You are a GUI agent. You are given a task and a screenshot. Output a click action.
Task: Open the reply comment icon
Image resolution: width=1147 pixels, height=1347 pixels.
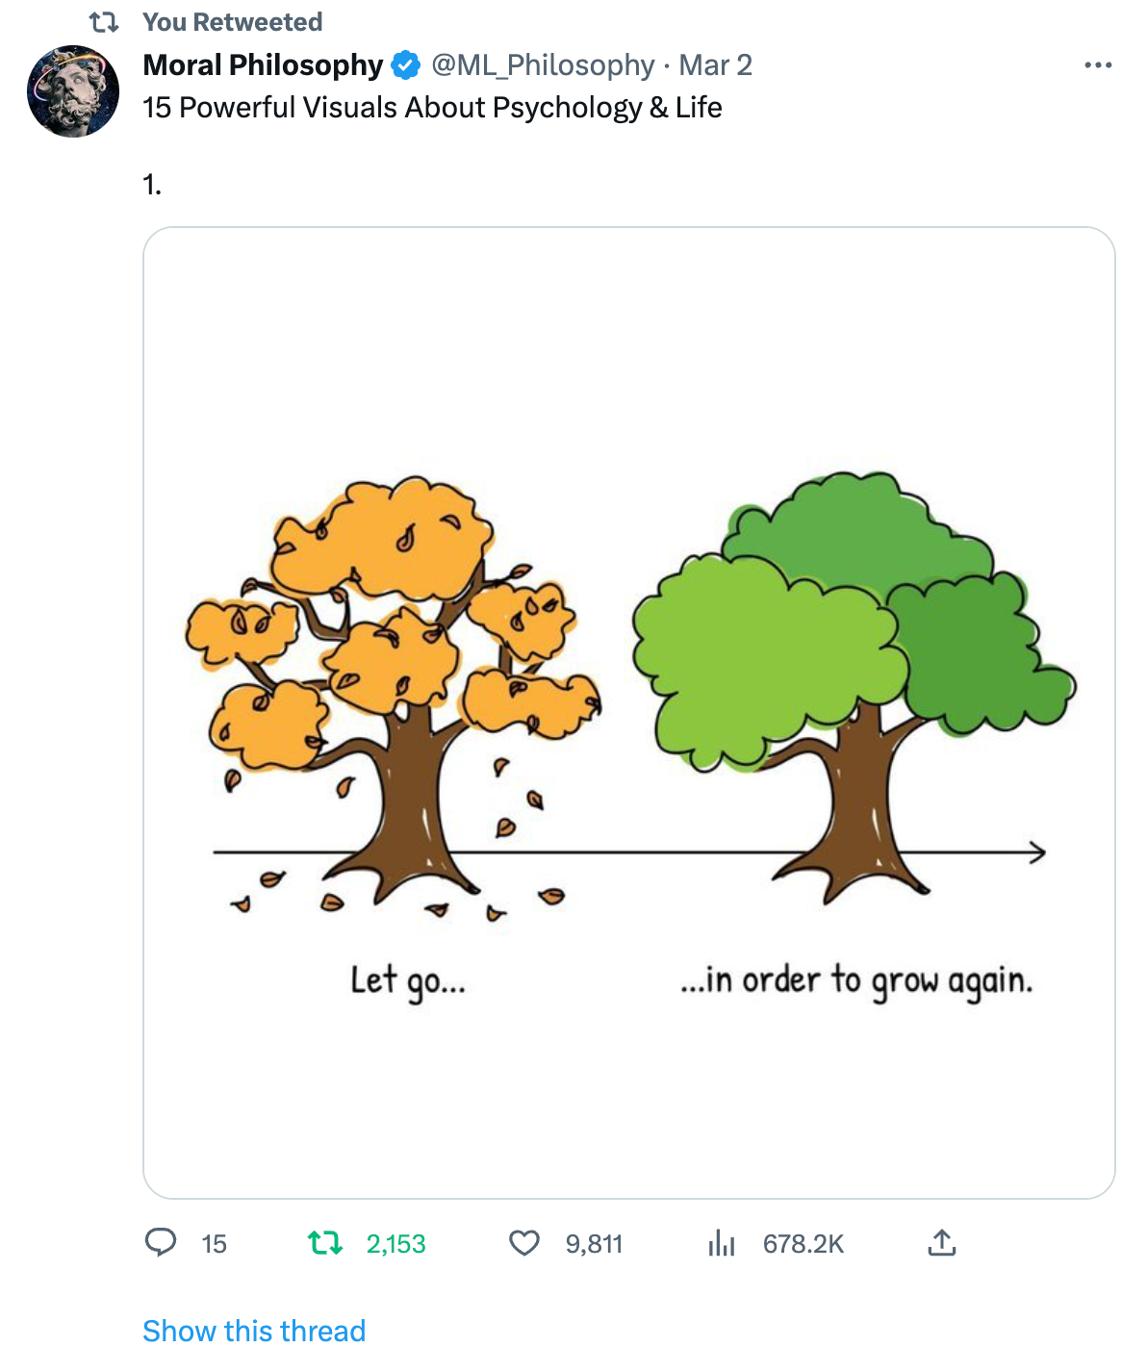(161, 1243)
